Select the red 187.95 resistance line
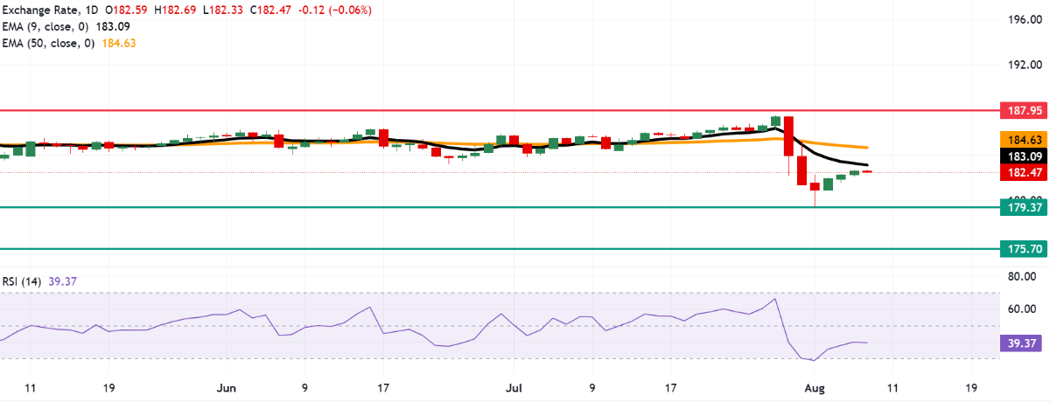This screenshot has height=402, width=1050. pos(499,111)
